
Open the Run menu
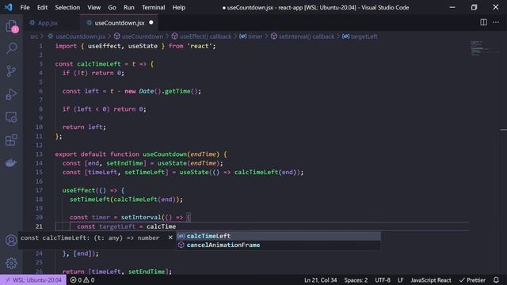point(128,7)
